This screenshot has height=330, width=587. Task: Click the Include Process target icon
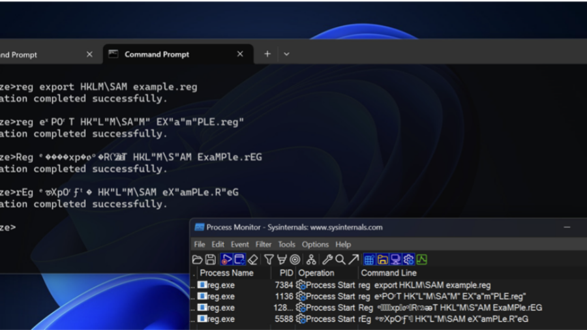coord(295,260)
